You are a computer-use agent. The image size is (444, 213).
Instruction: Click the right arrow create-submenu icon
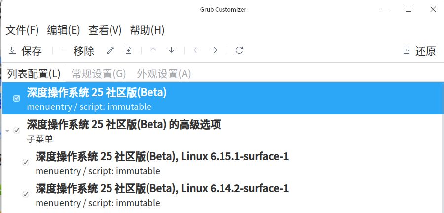click(215, 51)
